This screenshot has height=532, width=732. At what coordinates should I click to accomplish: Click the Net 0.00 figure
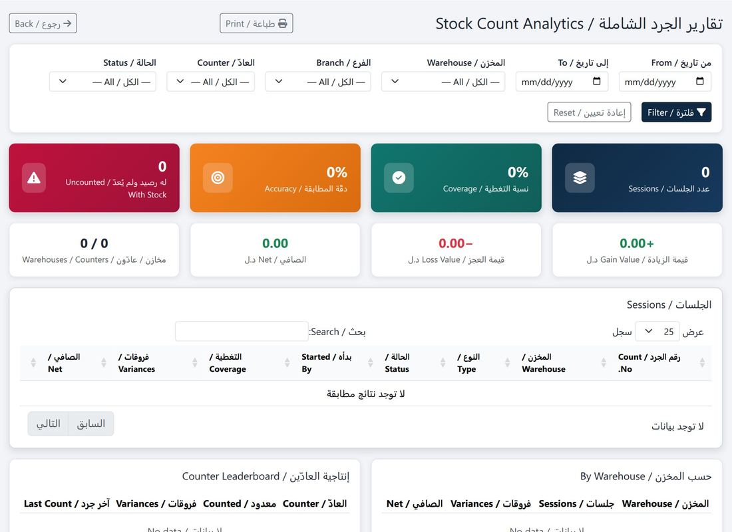coord(275,243)
